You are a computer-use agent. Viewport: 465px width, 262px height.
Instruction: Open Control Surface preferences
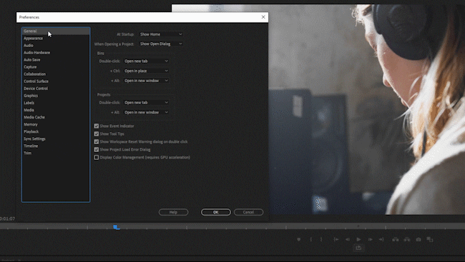56,81
